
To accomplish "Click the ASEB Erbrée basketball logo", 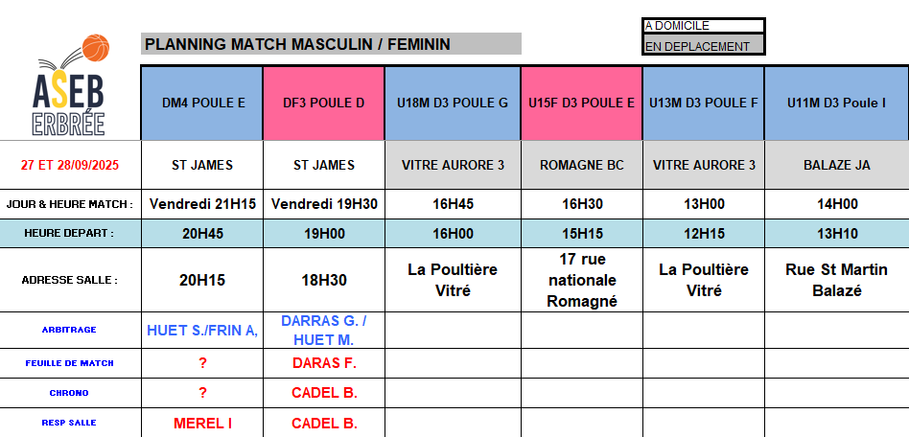I will (69, 88).
